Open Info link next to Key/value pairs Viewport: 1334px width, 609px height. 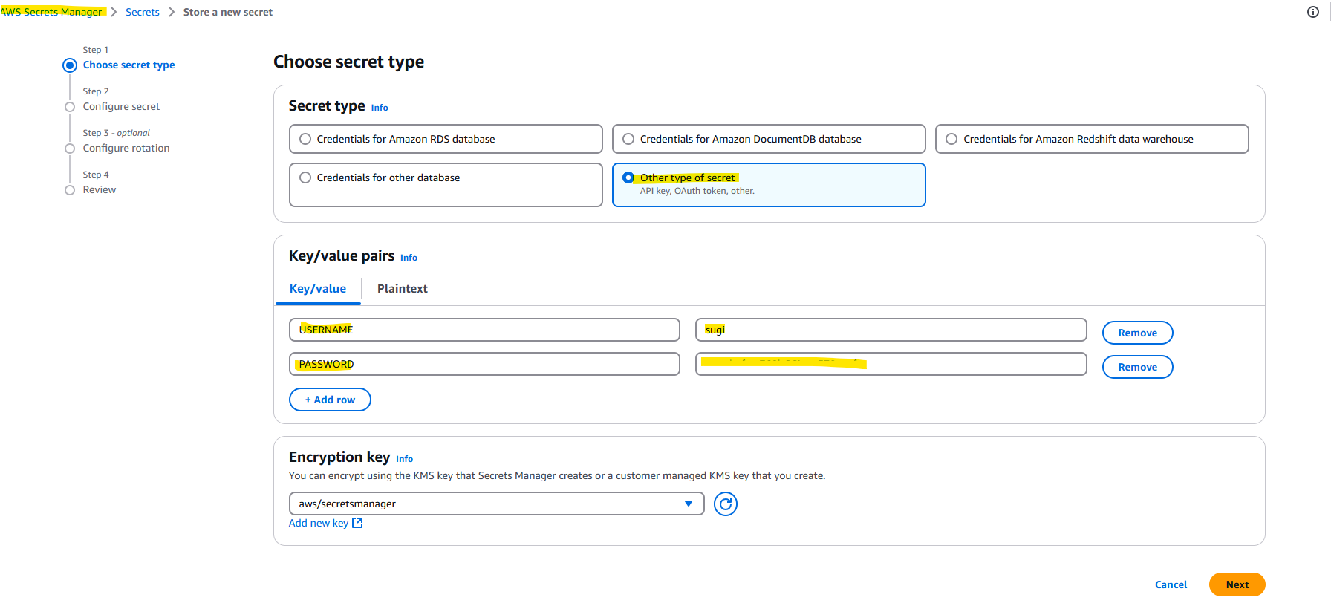(409, 258)
